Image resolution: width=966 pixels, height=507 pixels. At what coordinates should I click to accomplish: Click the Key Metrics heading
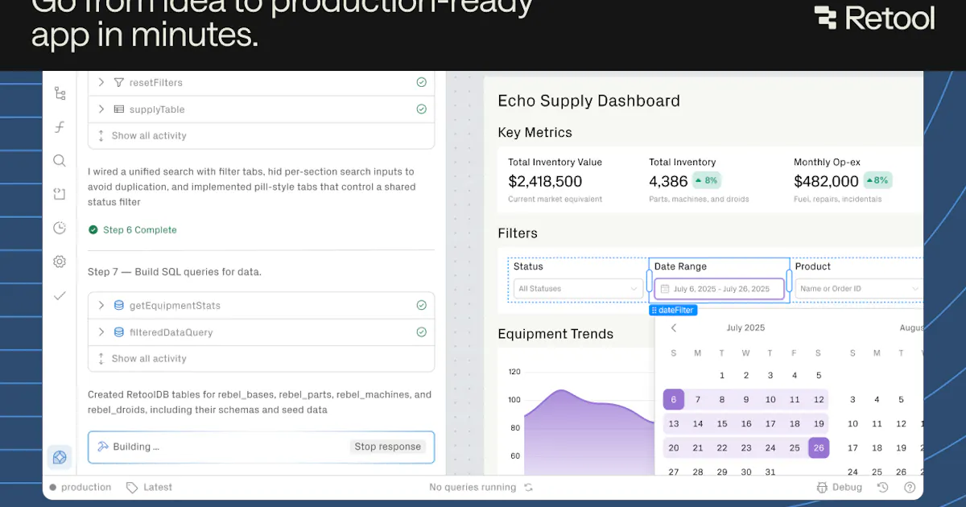coord(535,133)
